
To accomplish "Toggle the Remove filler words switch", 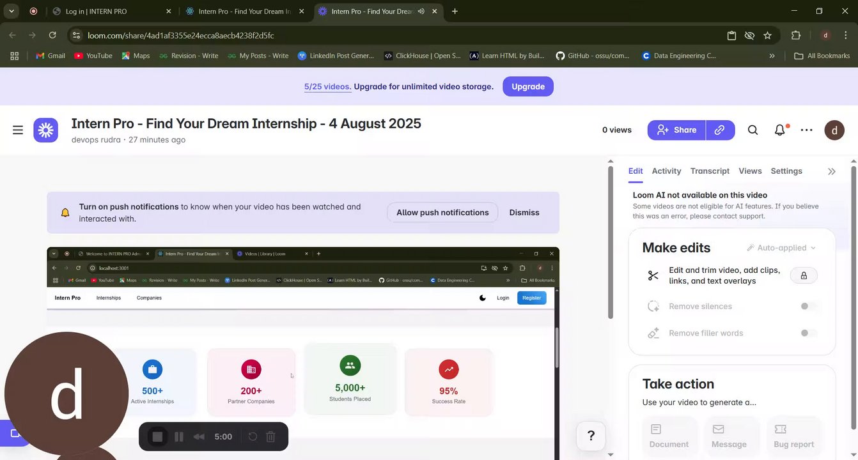I will coord(809,333).
